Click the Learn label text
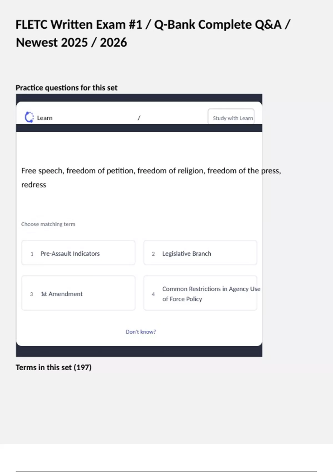333x472 pixels. tap(45, 118)
